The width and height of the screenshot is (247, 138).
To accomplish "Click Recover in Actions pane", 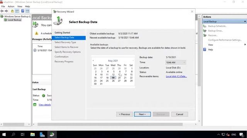I will point(213,35).
